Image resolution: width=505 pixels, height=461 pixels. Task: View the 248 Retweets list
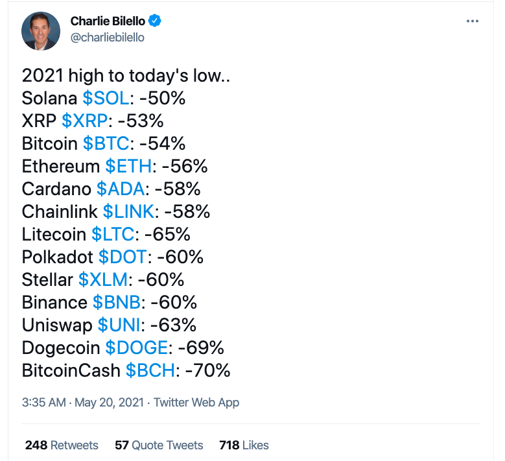(x=62, y=445)
